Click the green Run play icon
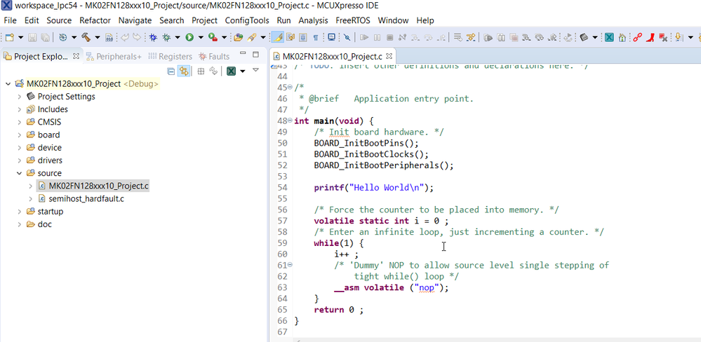This screenshot has height=342, width=701. (189, 38)
